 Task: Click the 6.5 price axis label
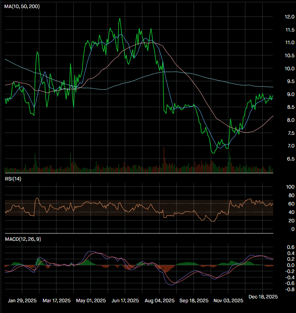click(291, 159)
